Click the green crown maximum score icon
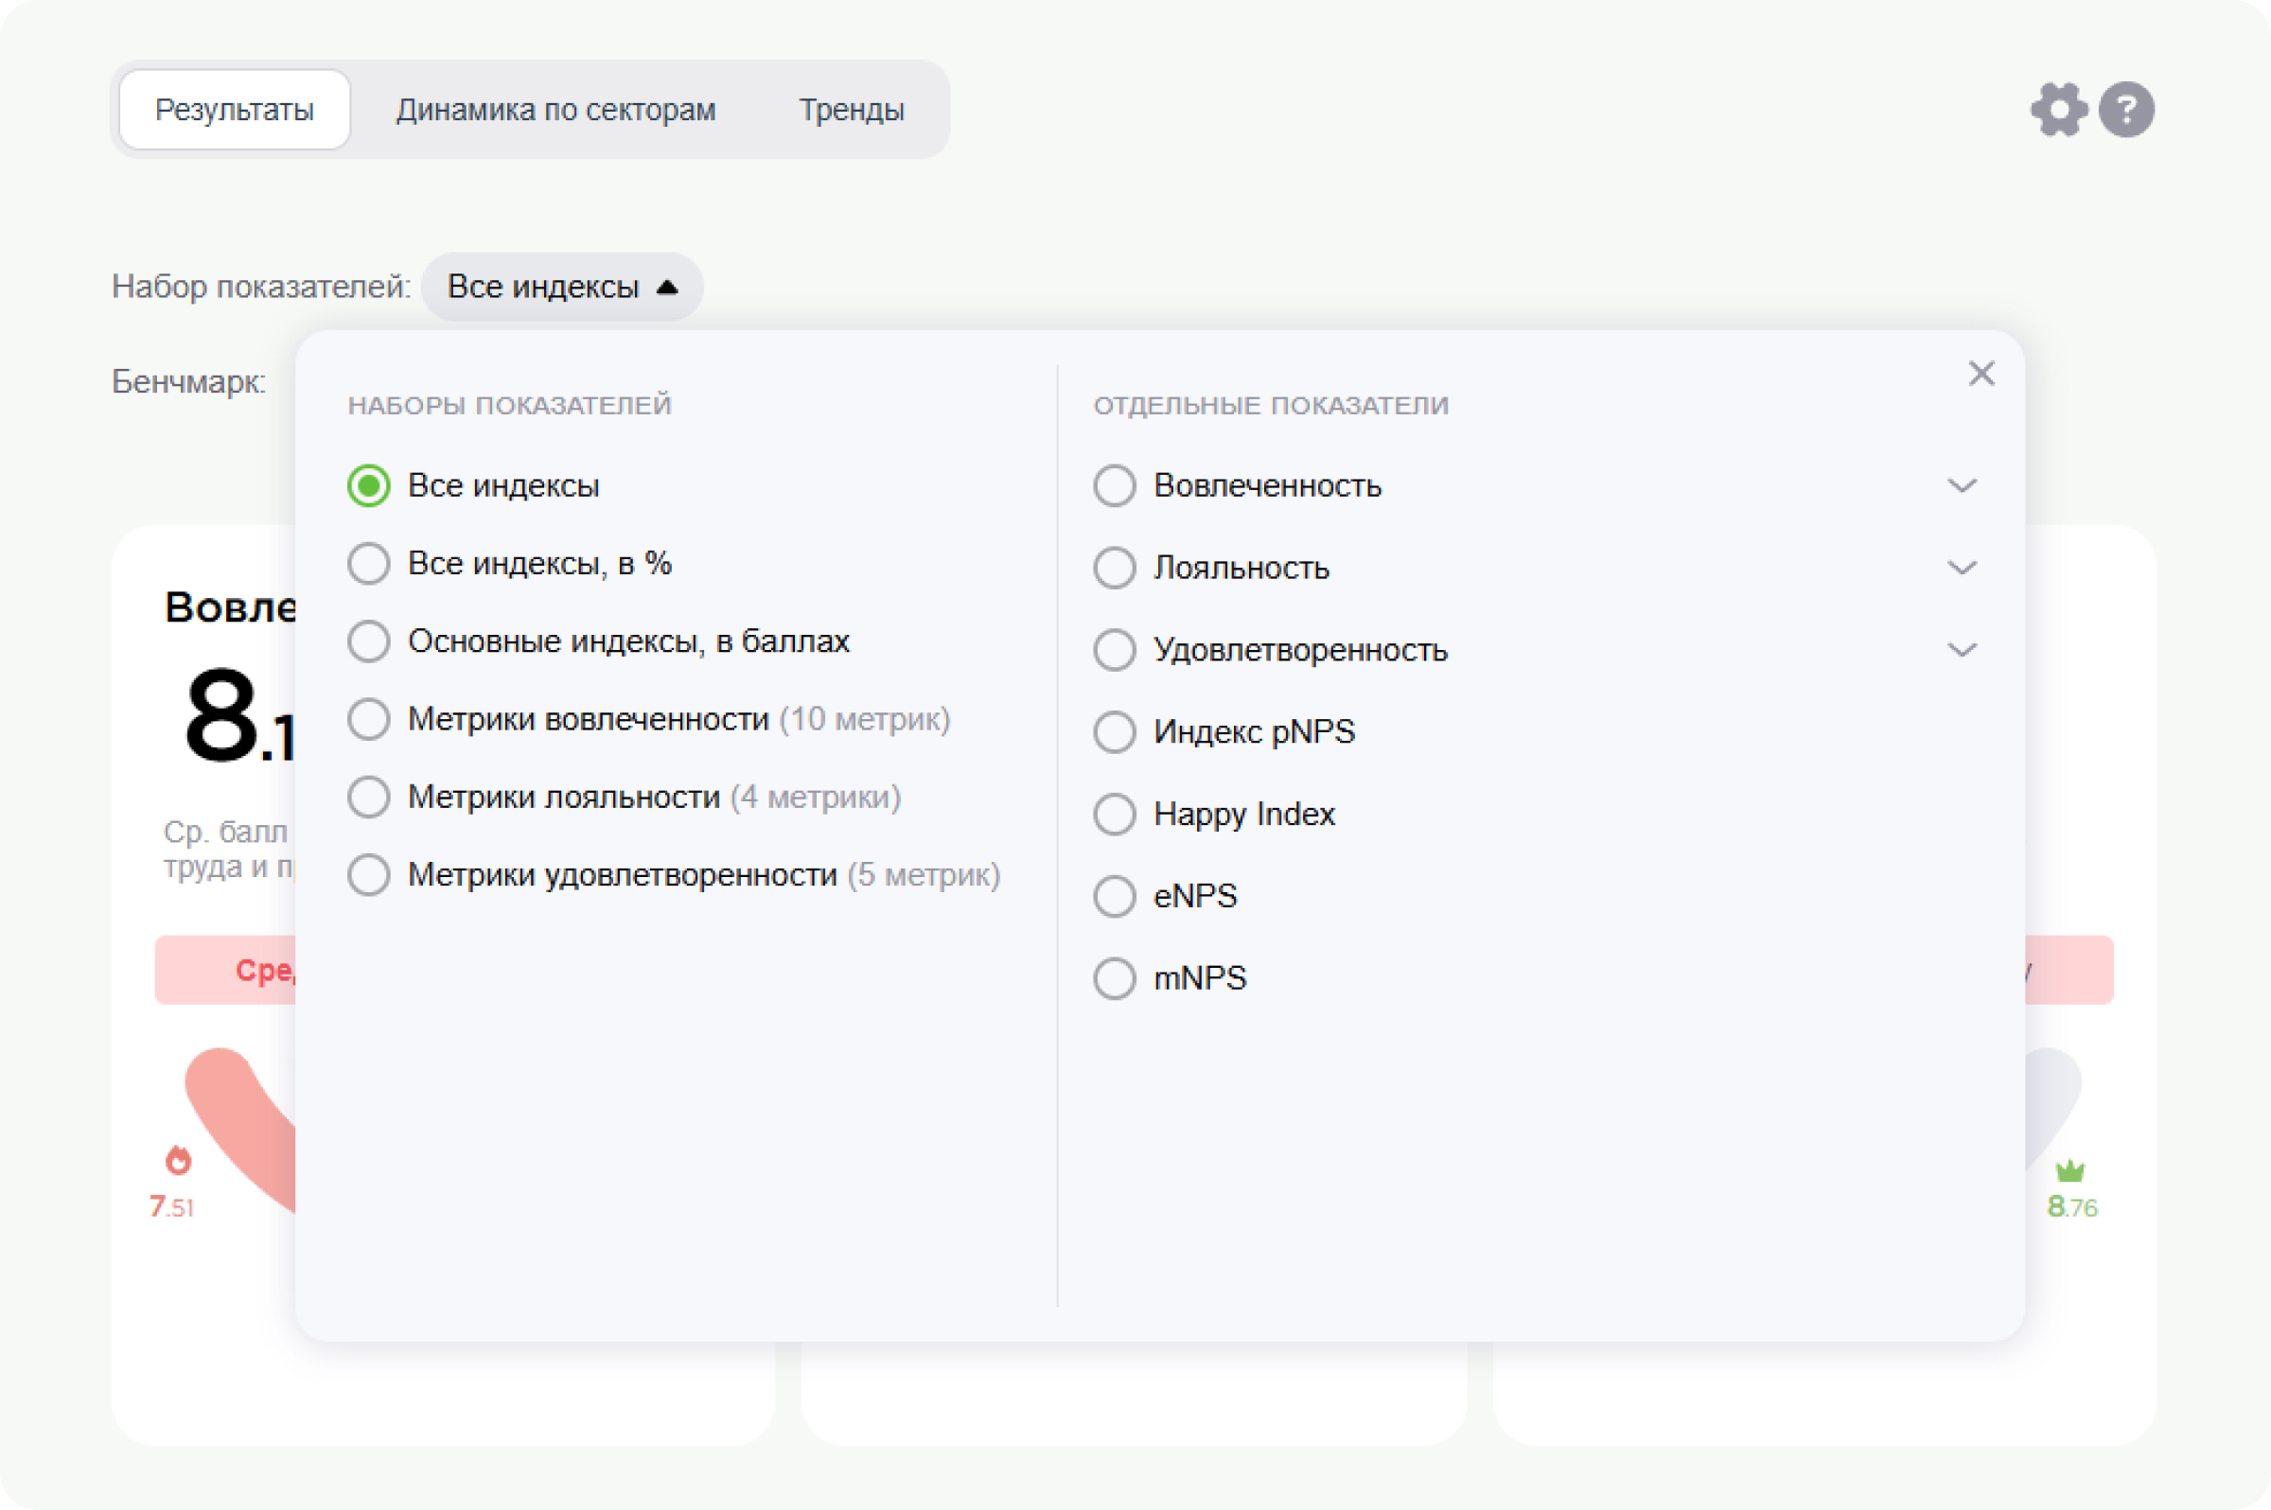Viewport: 2271px width, 1510px height. [x=2069, y=1170]
